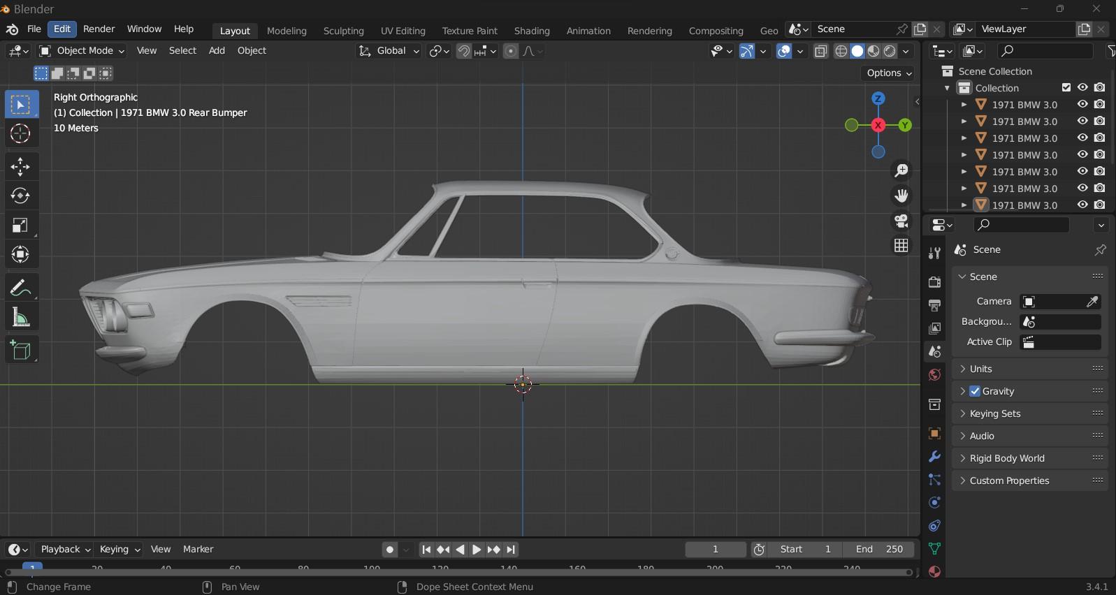This screenshot has width=1116, height=595.
Task: Open the Tool properties tab
Action: click(x=934, y=253)
